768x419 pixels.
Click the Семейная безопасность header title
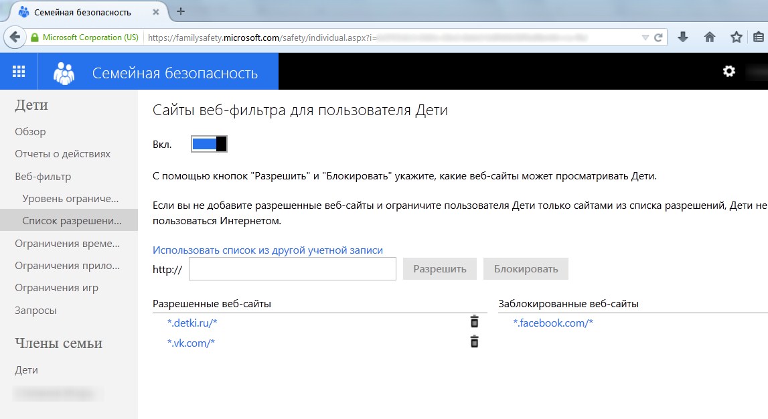(175, 74)
